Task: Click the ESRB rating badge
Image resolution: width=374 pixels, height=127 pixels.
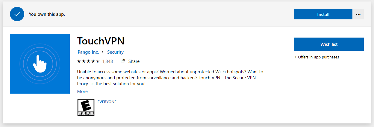Action: pos(86,107)
